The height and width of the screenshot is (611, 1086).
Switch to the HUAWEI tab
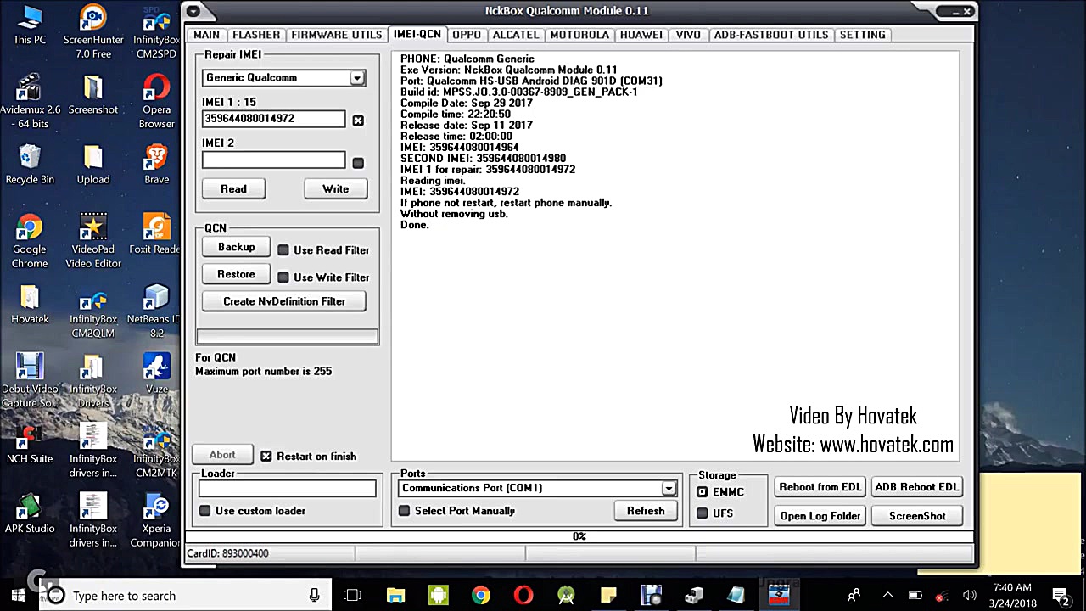[x=641, y=35]
